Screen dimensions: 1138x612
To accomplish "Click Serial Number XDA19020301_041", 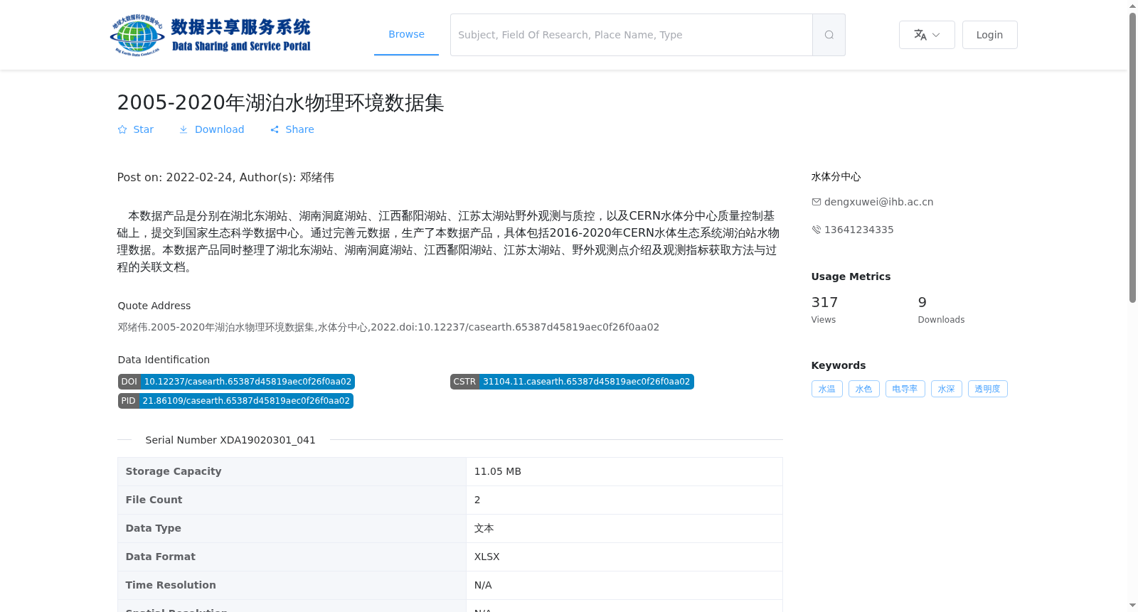I will coord(230,440).
